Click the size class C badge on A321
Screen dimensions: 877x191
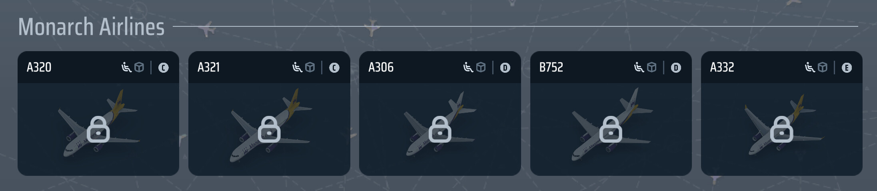coord(334,68)
